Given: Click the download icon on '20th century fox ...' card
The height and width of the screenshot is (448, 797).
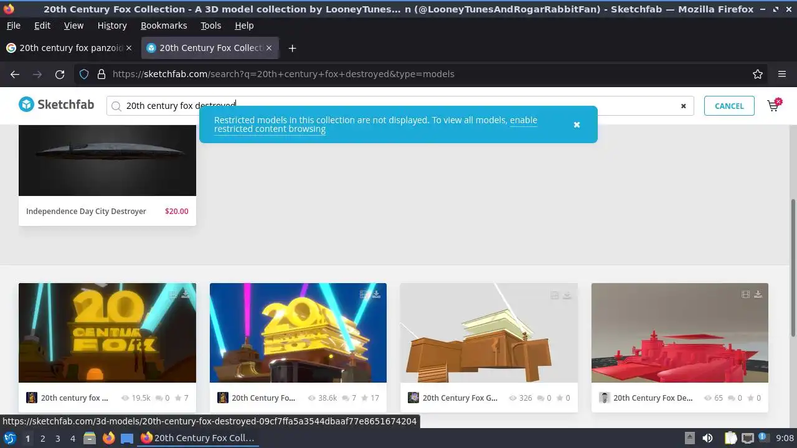Looking at the screenshot, I should point(186,294).
